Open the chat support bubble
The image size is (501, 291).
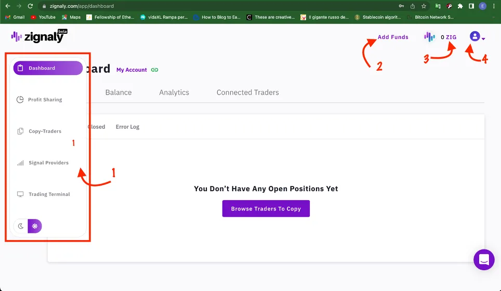coord(484,260)
